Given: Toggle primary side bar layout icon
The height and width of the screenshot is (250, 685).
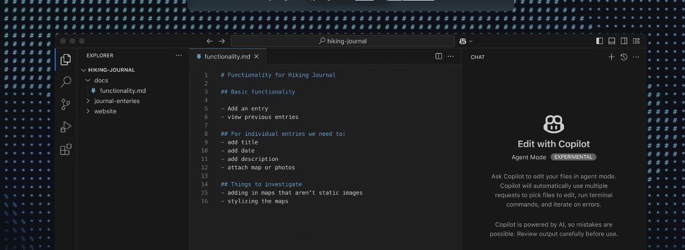Looking at the screenshot, I should 600,41.
